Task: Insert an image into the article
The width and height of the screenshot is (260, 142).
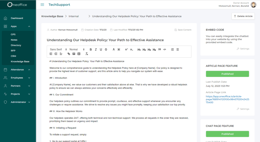Action: click(74, 54)
